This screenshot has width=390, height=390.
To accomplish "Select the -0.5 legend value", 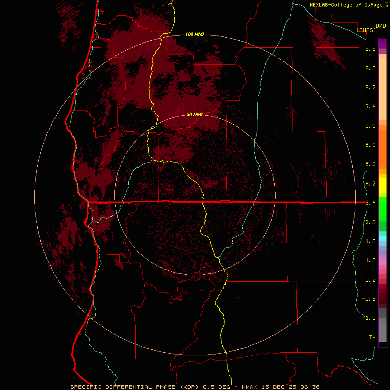I will point(369,299).
